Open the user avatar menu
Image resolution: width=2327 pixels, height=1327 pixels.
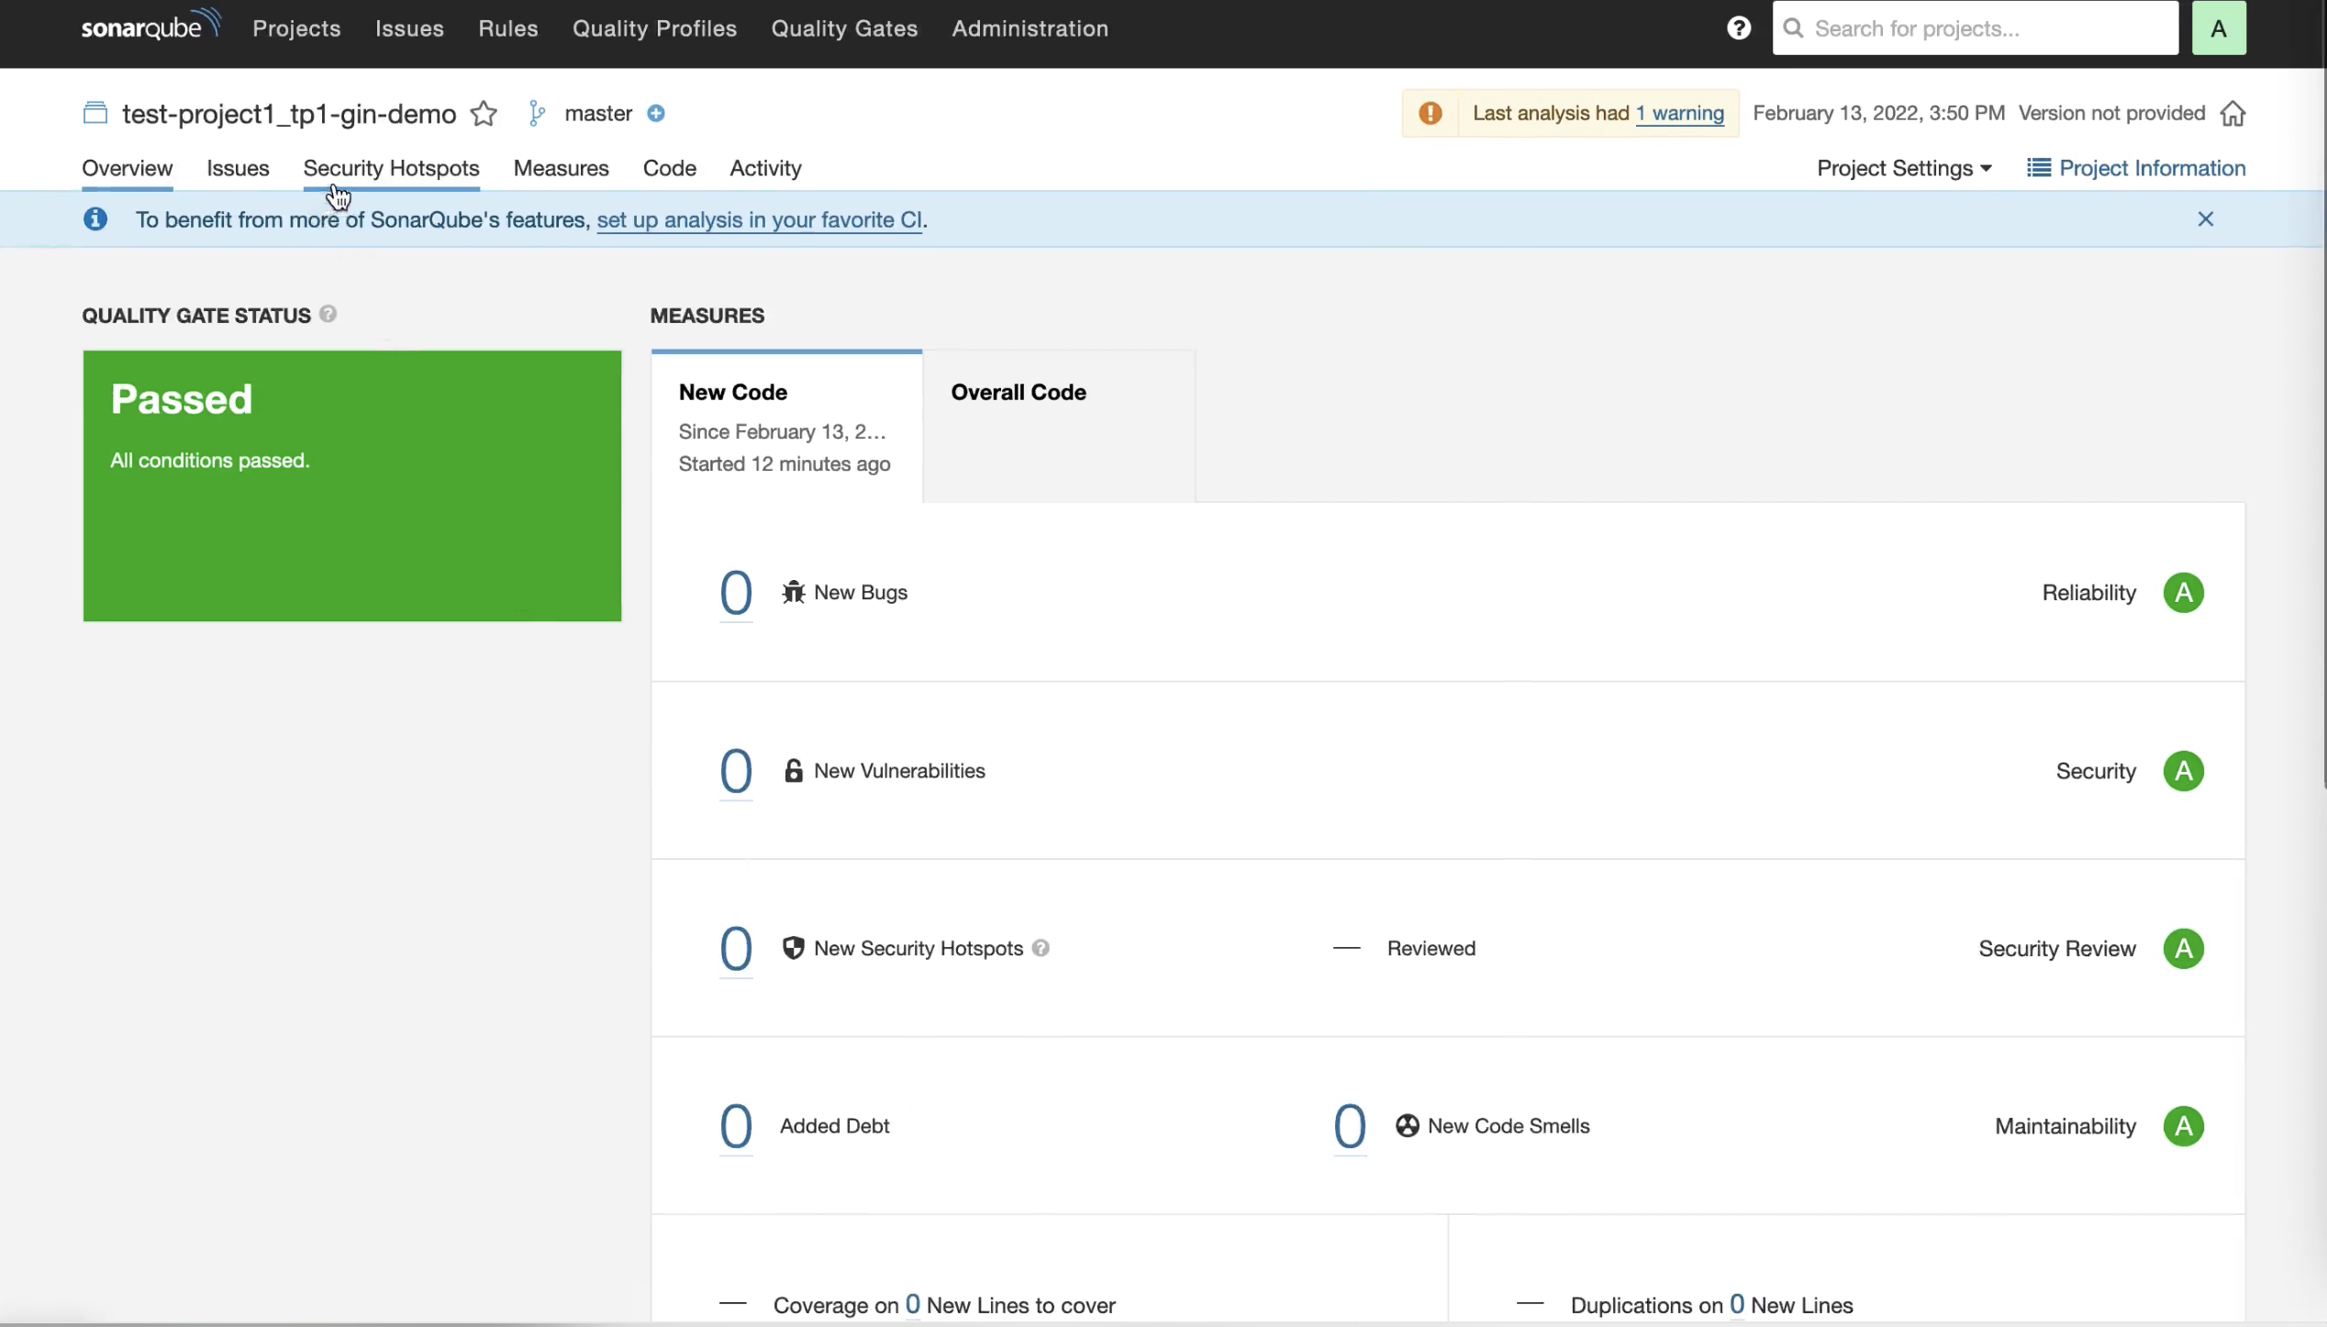click(x=2218, y=28)
